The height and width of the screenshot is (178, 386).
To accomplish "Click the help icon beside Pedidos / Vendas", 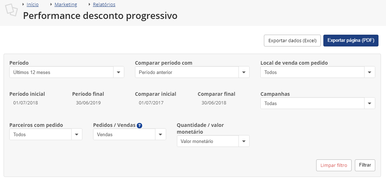I will [x=139, y=125].
